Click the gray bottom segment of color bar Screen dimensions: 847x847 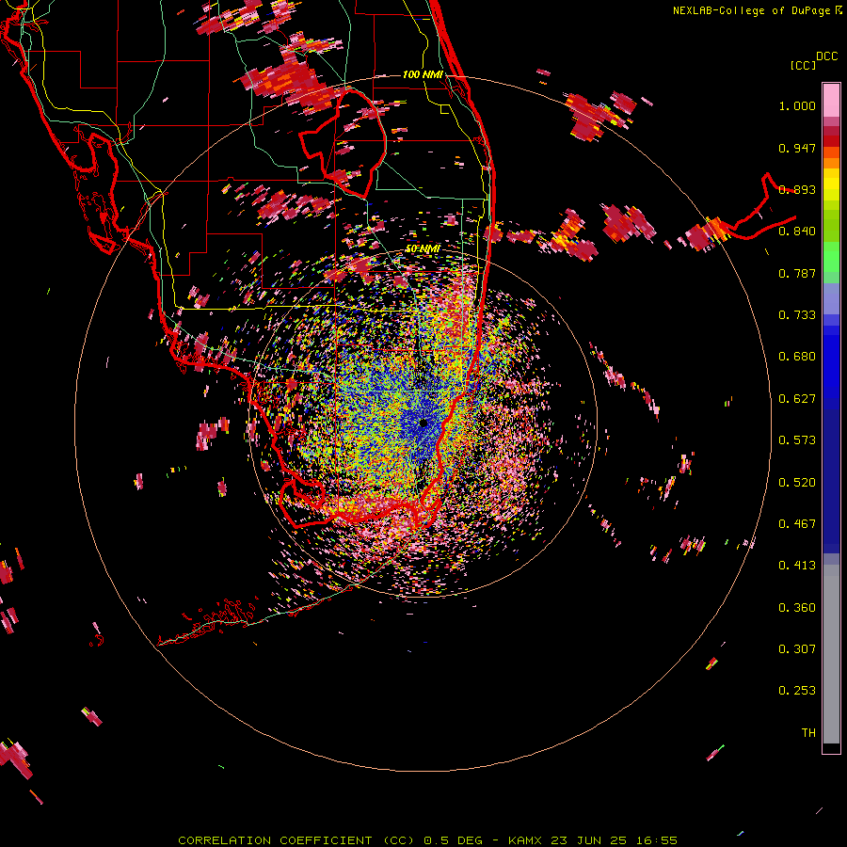(831, 654)
